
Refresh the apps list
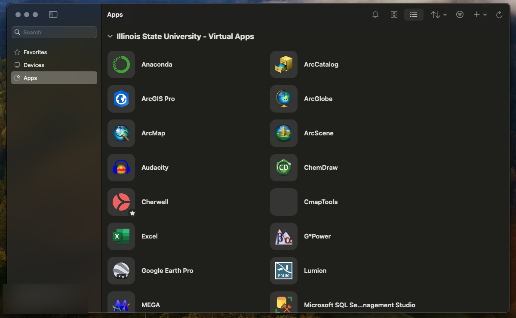[x=499, y=15]
